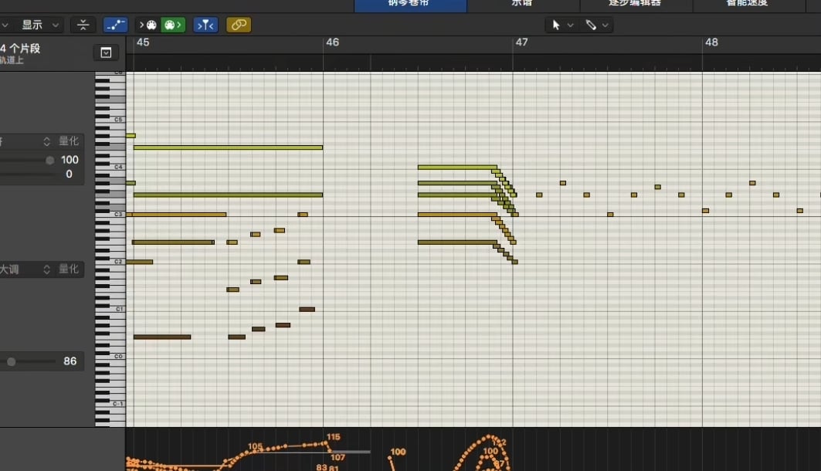The image size is (821, 471).
Task: Click the swing slider showing 0
Action: (x=27, y=175)
